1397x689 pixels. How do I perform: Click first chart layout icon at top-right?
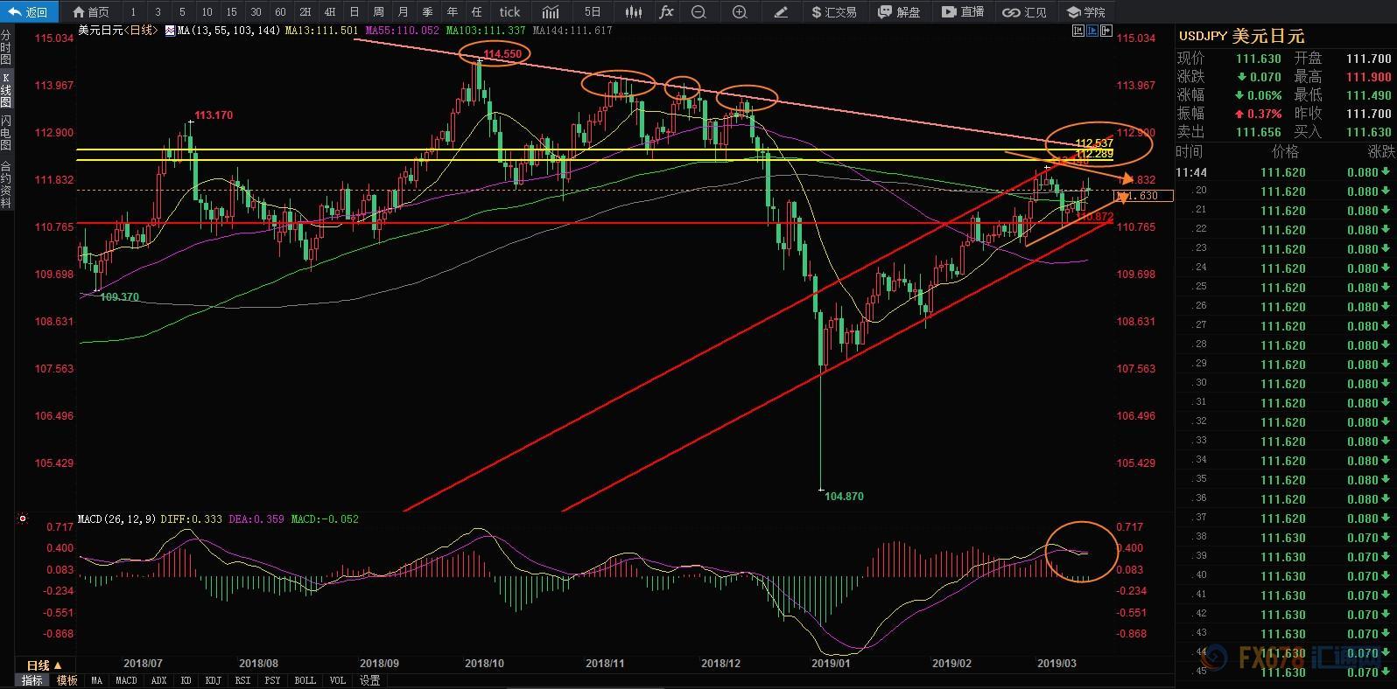coord(1078,31)
